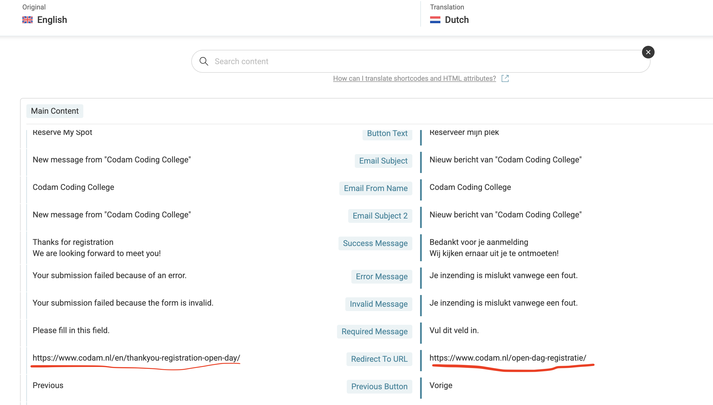Click the Invalid Message label

(x=379, y=304)
